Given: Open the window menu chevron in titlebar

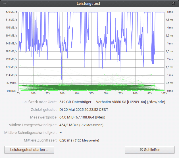Looking at the screenshot, I should (5, 3).
